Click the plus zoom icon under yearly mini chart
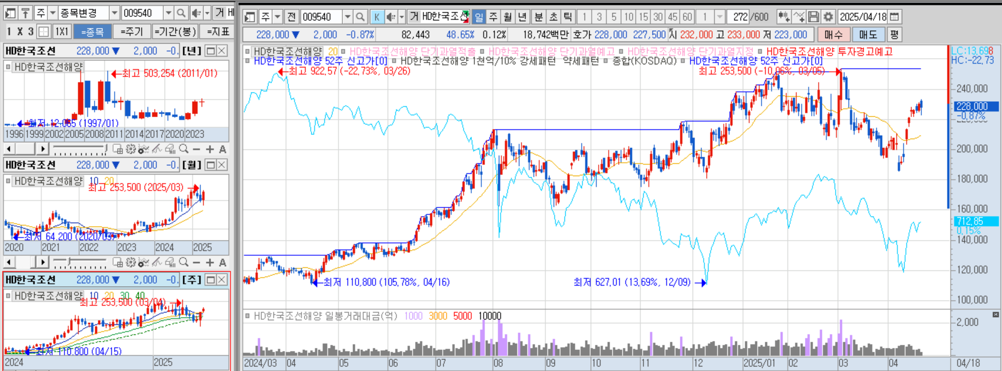 [x=210, y=149]
